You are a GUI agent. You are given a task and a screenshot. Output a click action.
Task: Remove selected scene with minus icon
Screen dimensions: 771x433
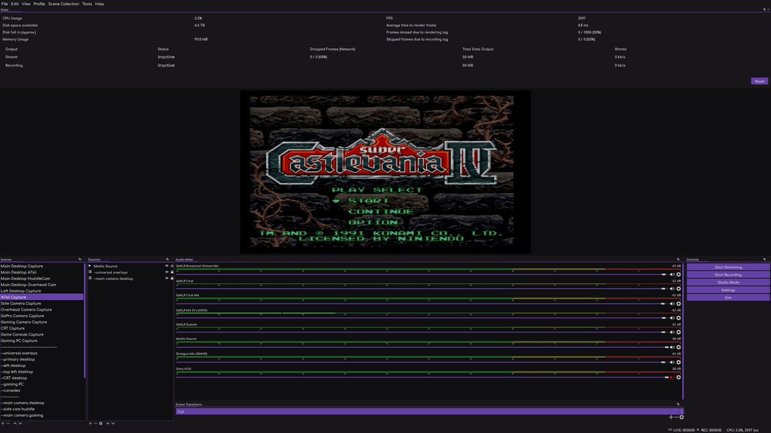click(x=8, y=423)
